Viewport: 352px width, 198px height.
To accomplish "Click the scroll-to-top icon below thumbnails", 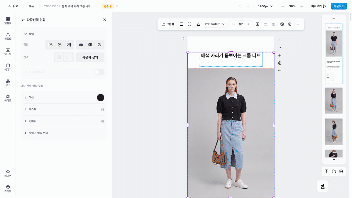I will click(326, 172).
